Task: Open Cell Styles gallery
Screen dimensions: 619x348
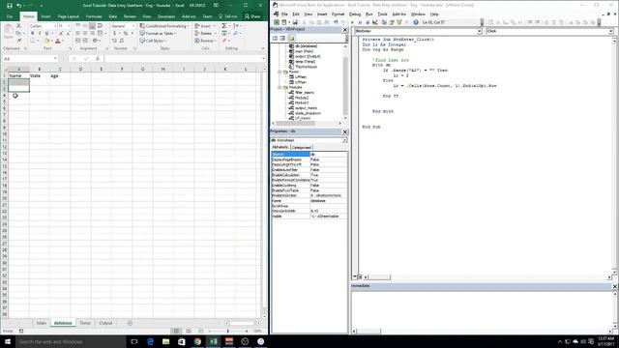Action: pyautogui.click(x=153, y=41)
